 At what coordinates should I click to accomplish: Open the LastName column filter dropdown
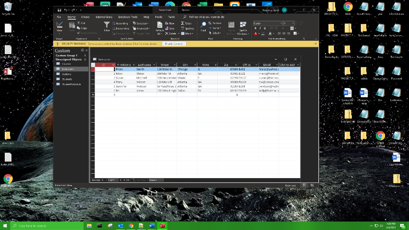[154, 65]
